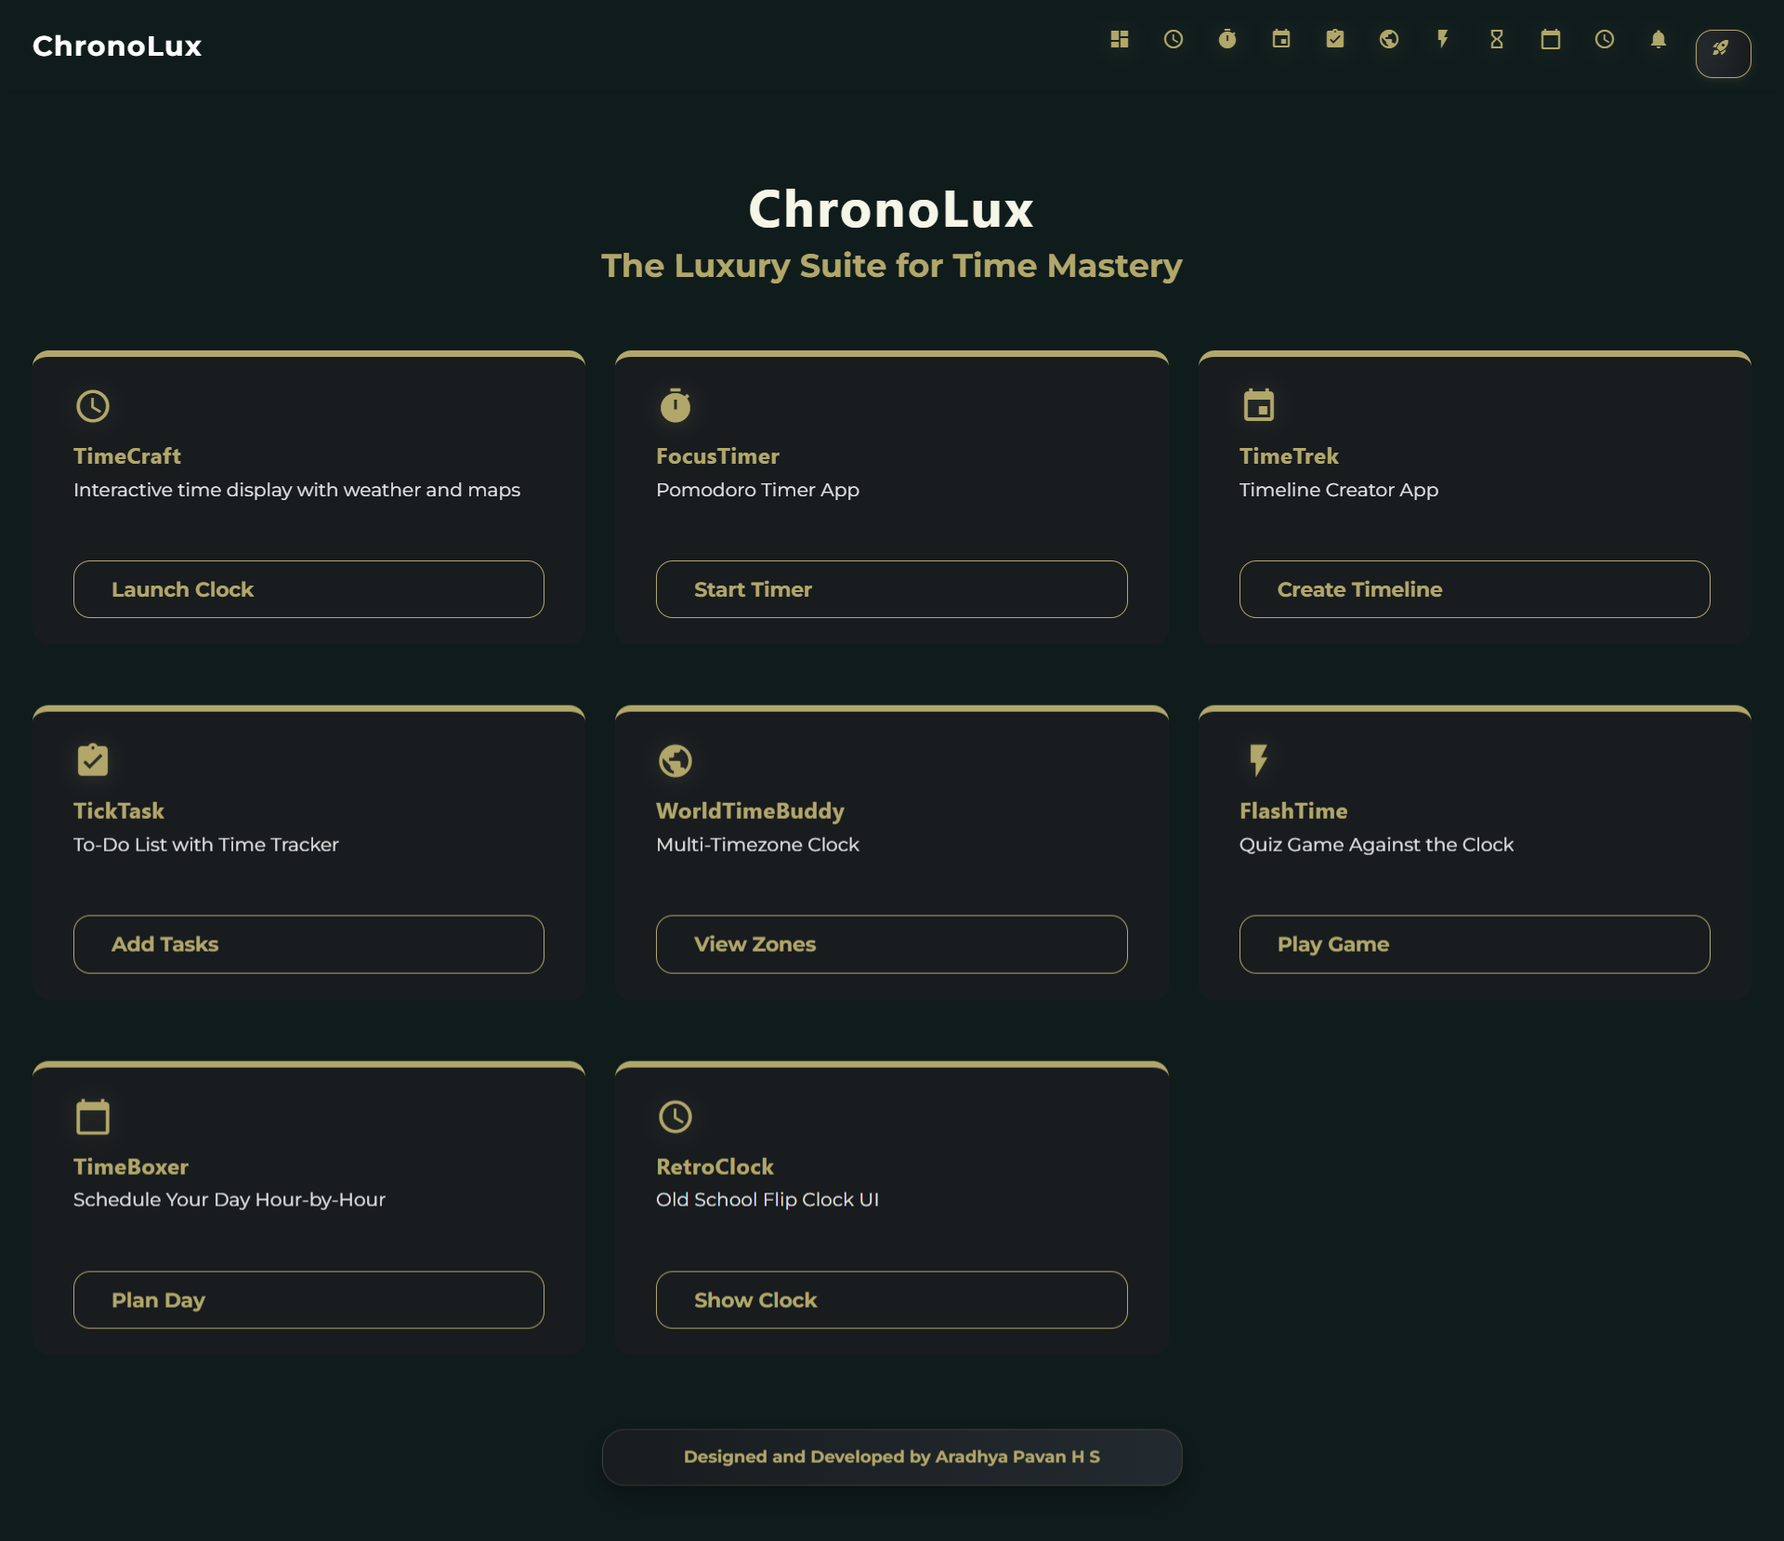Select the globe icon in top navigation
This screenshot has height=1541, width=1784.
coord(1389,39)
